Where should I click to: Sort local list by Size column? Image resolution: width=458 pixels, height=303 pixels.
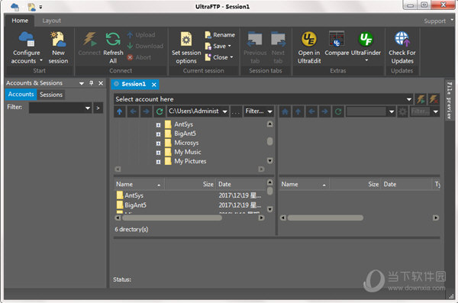click(190, 185)
